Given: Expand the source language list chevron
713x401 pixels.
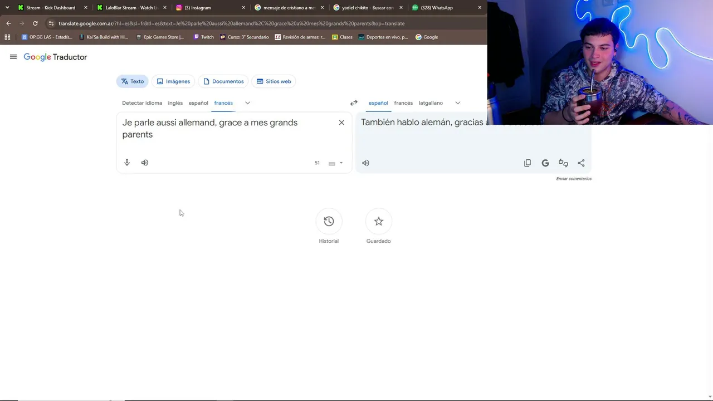Looking at the screenshot, I should point(247,103).
